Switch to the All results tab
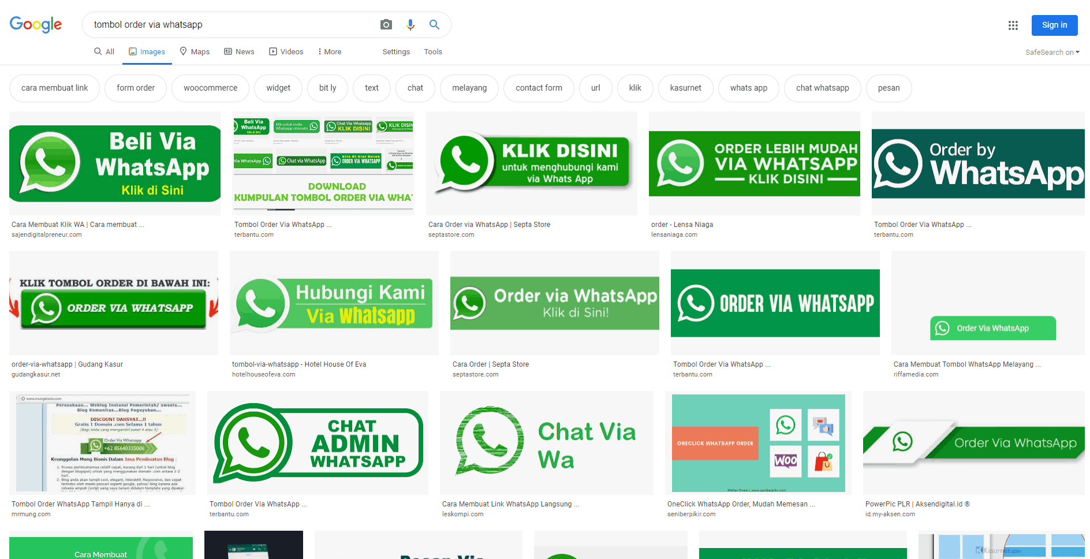This screenshot has width=1090, height=559. (x=104, y=52)
